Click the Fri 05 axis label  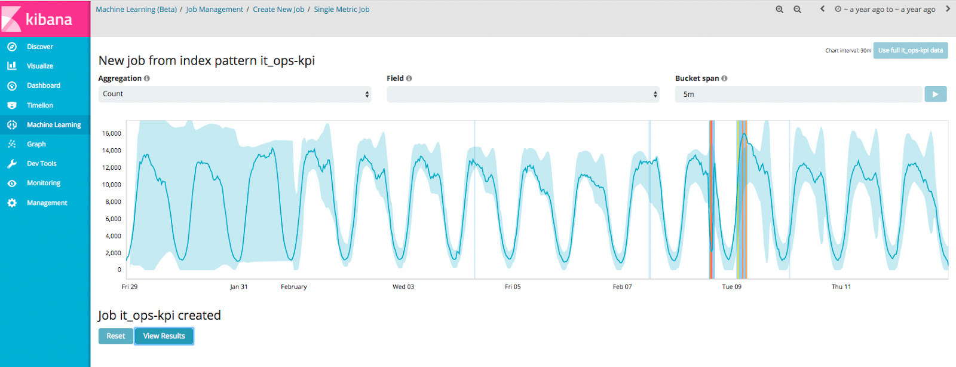[x=513, y=287]
